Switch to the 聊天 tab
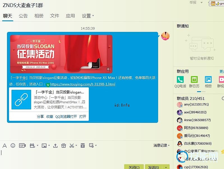 [7, 16]
